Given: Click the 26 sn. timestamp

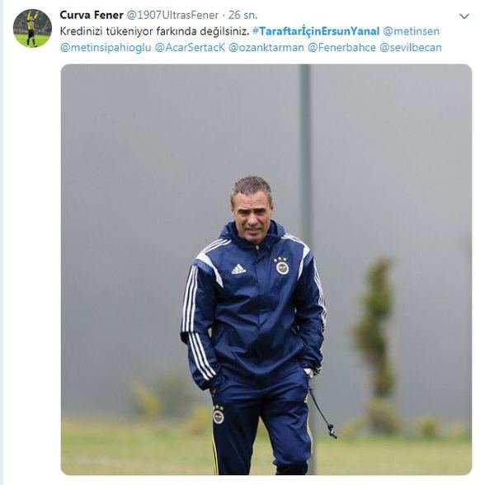Looking at the screenshot, I should (x=242, y=15).
